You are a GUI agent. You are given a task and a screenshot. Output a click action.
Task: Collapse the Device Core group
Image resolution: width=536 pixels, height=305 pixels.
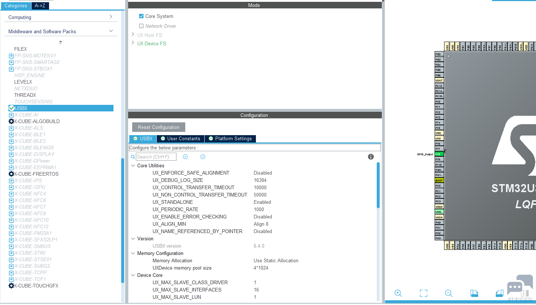point(133,275)
